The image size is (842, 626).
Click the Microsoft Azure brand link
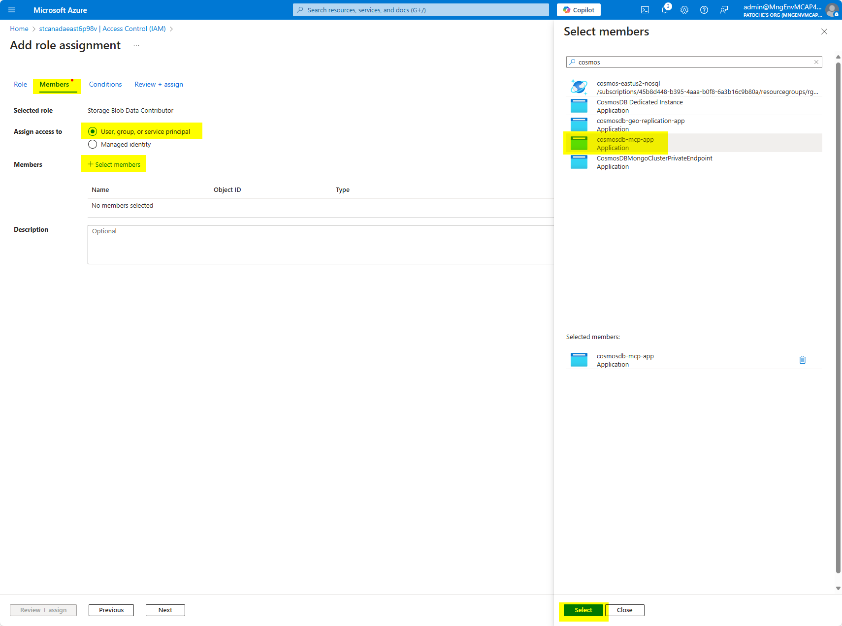pyautogui.click(x=60, y=10)
